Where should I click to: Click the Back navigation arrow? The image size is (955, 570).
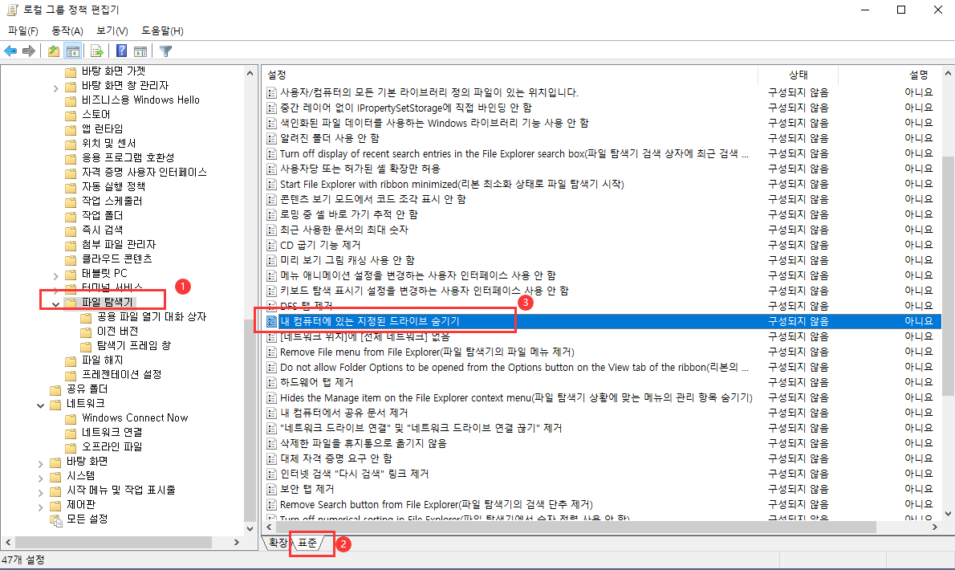point(11,51)
